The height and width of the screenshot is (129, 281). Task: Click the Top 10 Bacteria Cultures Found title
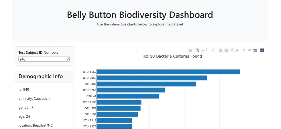[x=172, y=56]
